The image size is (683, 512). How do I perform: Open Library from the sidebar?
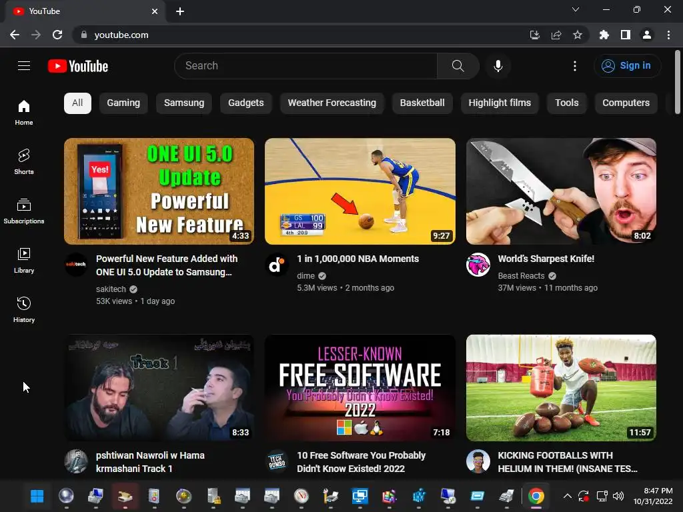[x=24, y=261]
